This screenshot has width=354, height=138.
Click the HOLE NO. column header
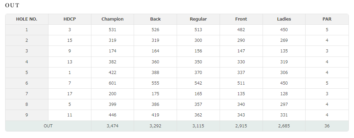27,19
